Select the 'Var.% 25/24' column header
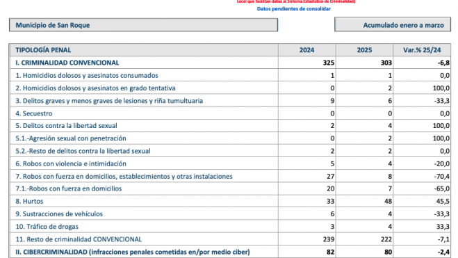The width and height of the screenshot is (458, 258). coord(422,50)
